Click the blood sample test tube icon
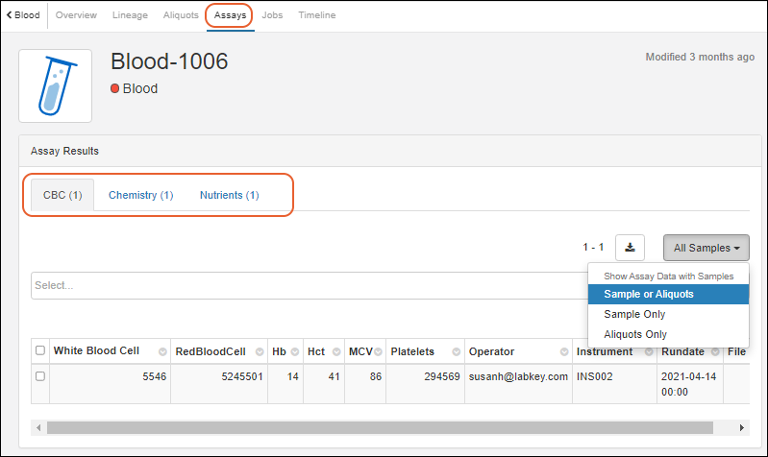Viewport: 768px width, 457px height. (56, 86)
